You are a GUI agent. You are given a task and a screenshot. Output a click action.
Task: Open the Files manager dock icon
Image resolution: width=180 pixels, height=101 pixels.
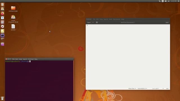click(3, 22)
